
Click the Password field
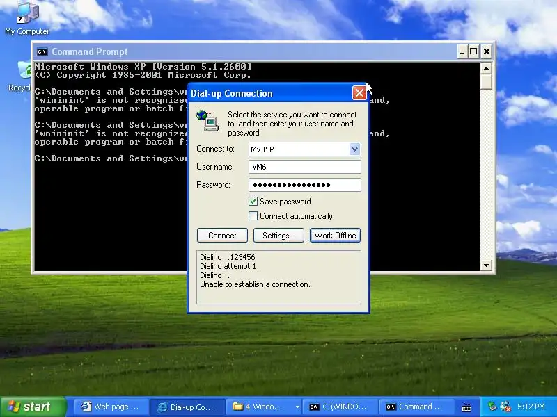coord(305,185)
